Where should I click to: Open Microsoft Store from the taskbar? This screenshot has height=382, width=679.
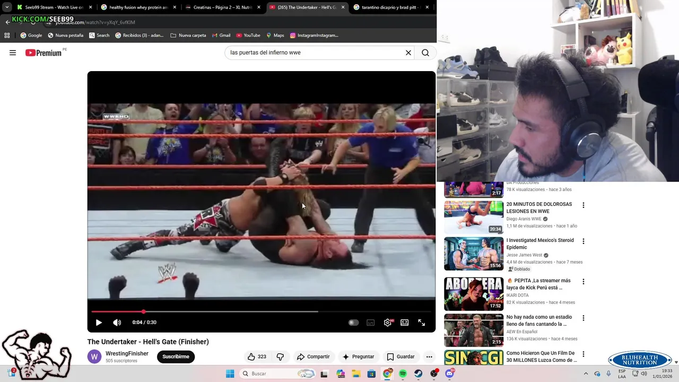pyautogui.click(x=371, y=374)
